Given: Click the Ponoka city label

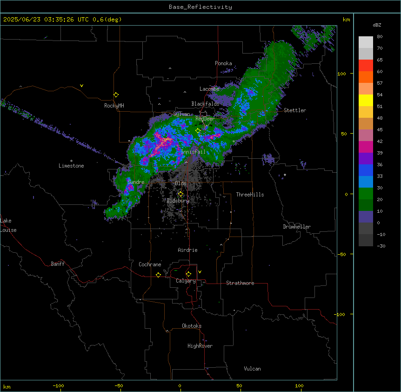Looking at the screenshot, I should [x=223, y=63].
